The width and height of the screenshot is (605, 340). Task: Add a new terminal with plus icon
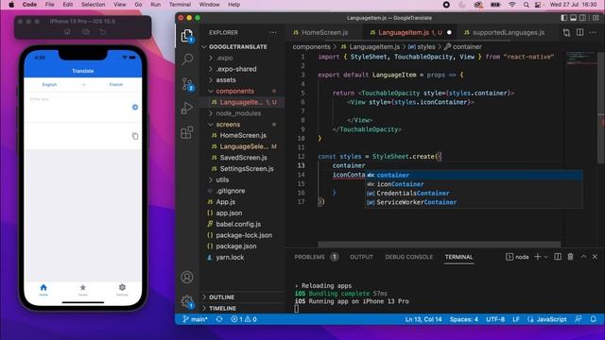point(537,257)
